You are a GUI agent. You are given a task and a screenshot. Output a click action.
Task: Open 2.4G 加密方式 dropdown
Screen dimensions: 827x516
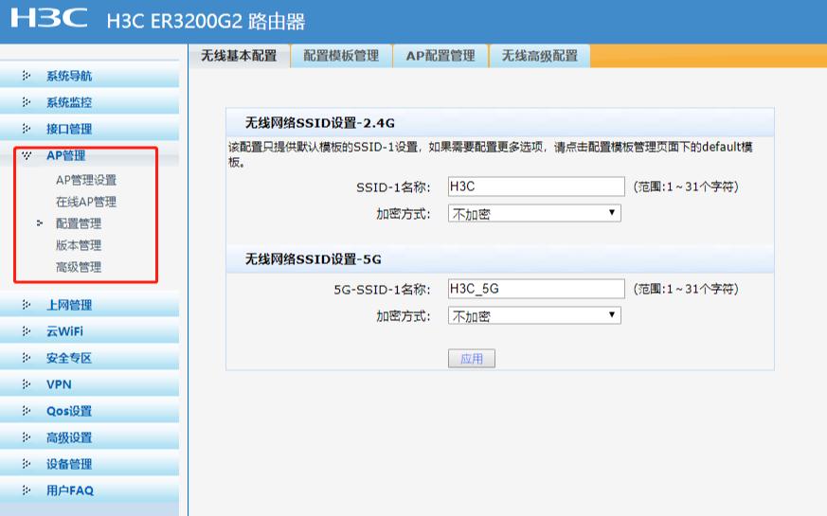click(x=534, y=213)
